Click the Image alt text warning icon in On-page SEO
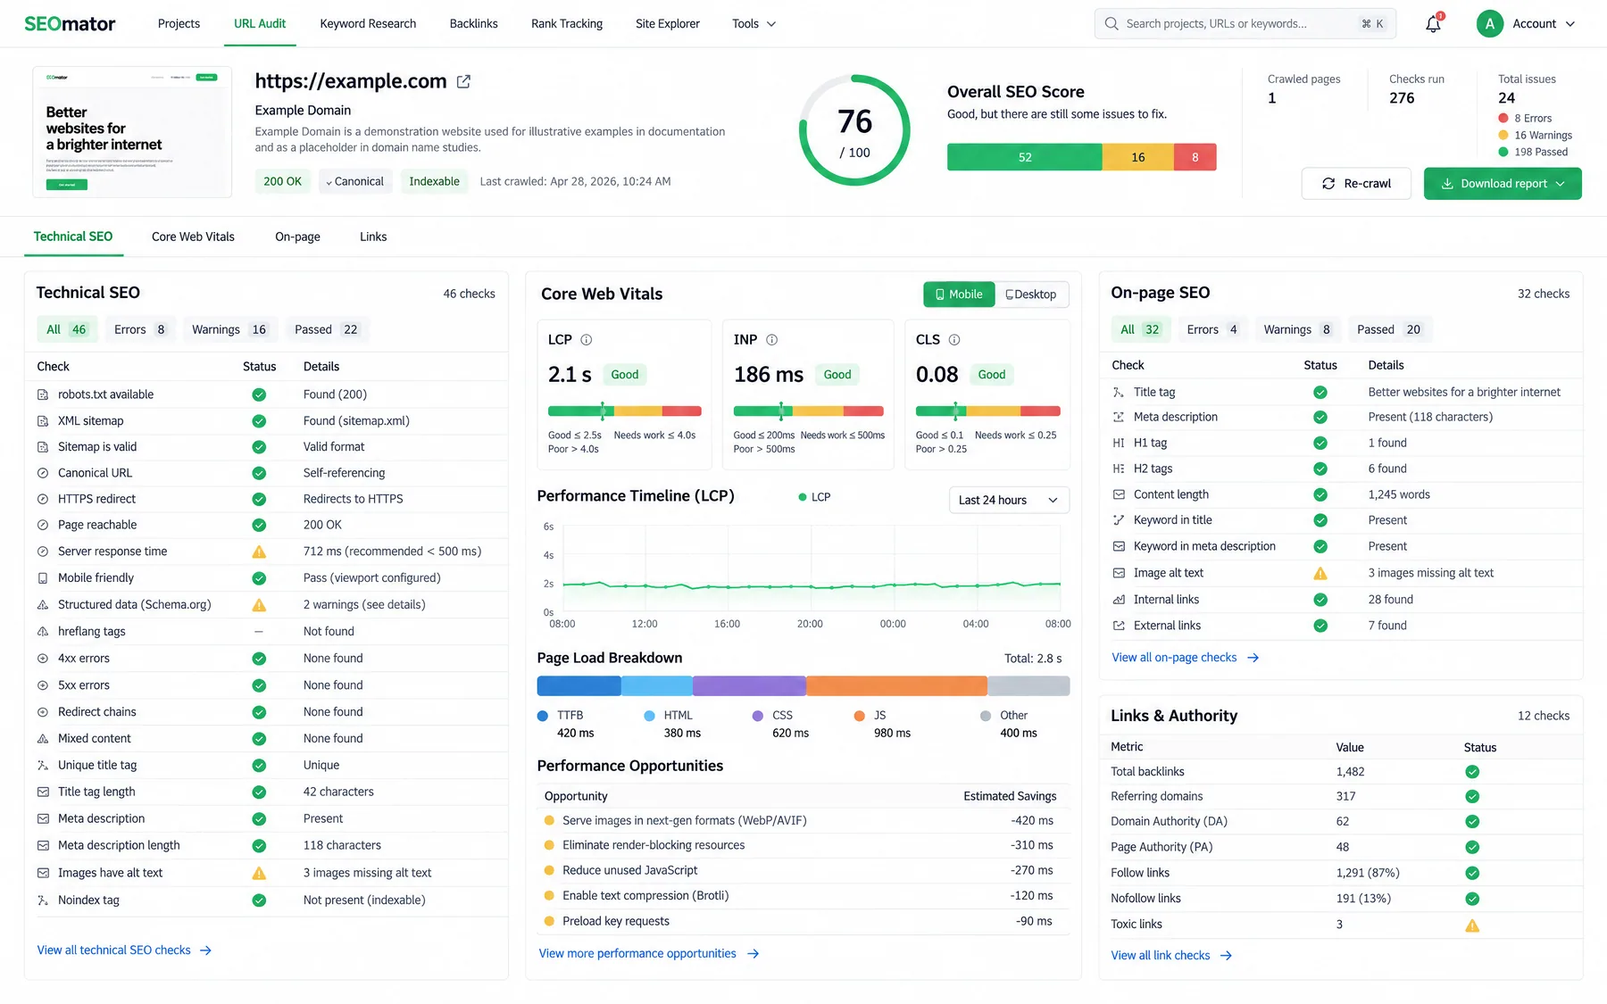This screenshot has height=1004, width=1607. pyautogui.click(x=1320, y=573)
